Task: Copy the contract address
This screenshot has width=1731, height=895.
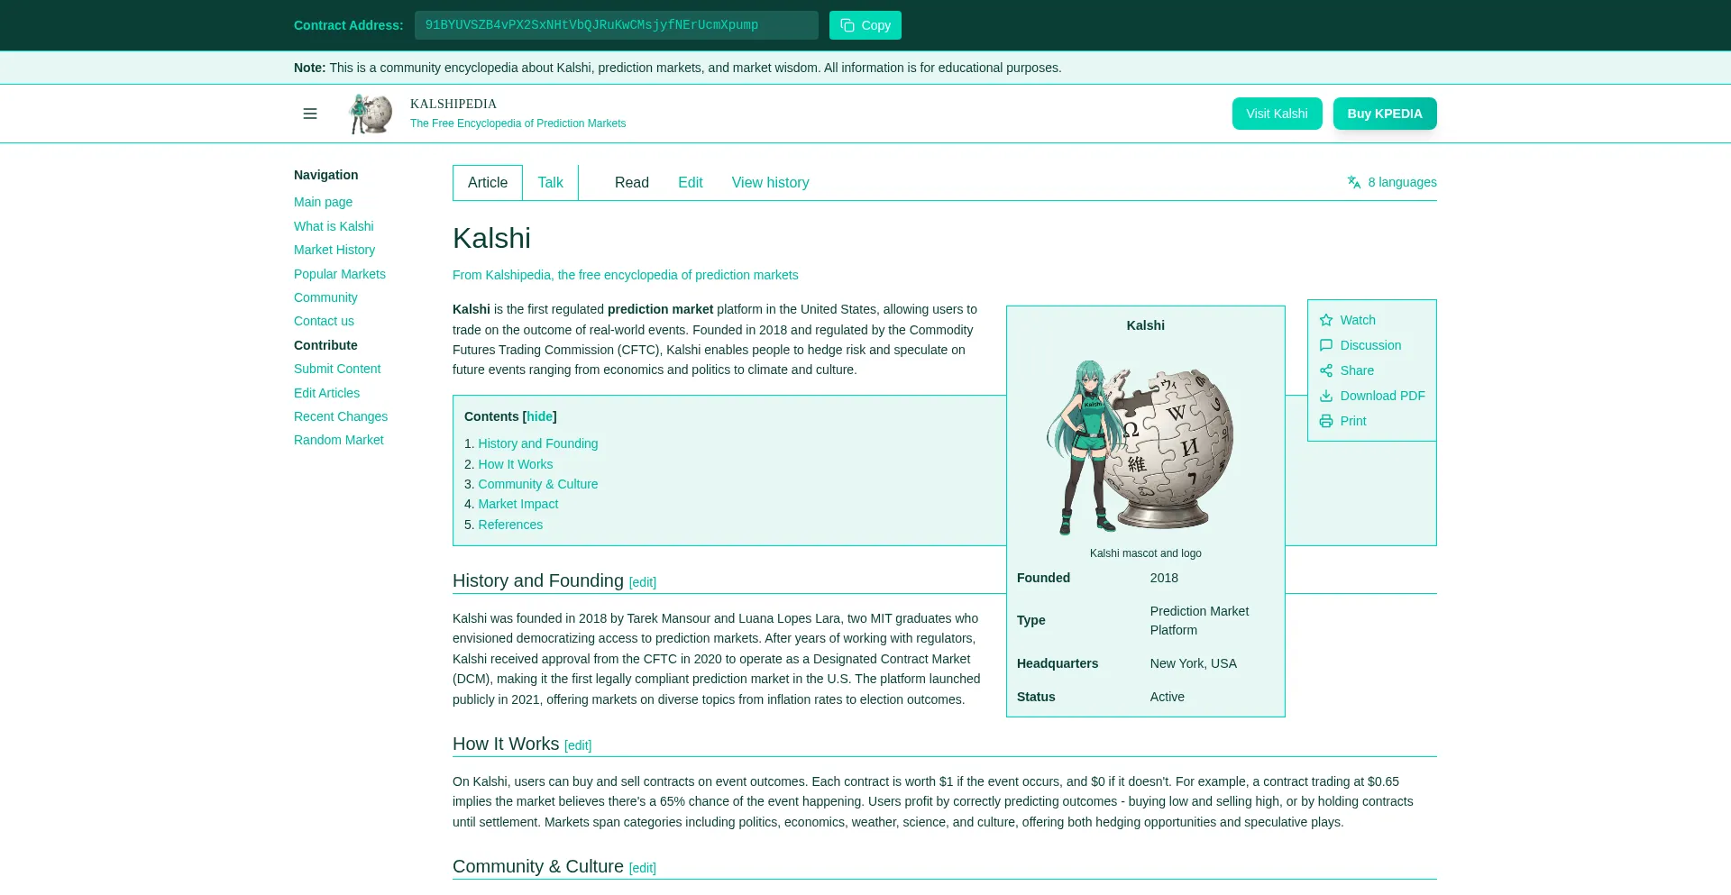Action: coord(865,25)
